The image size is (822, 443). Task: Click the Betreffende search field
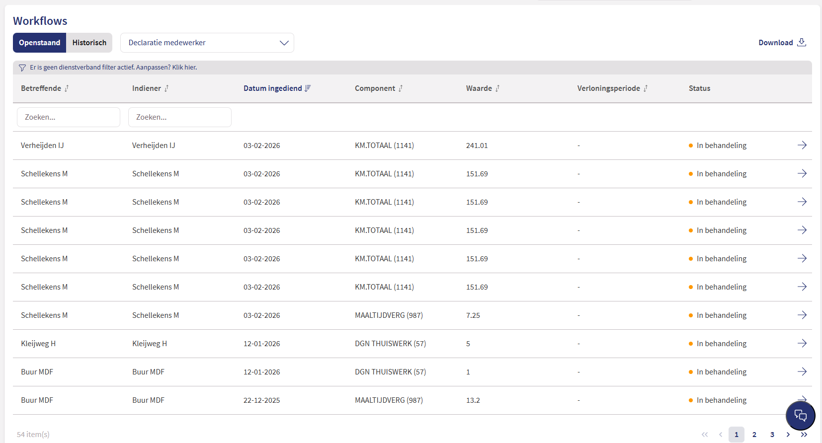tap(69, 117)
